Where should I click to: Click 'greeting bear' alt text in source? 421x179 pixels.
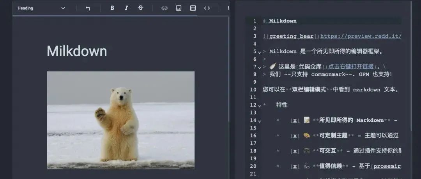291,36
